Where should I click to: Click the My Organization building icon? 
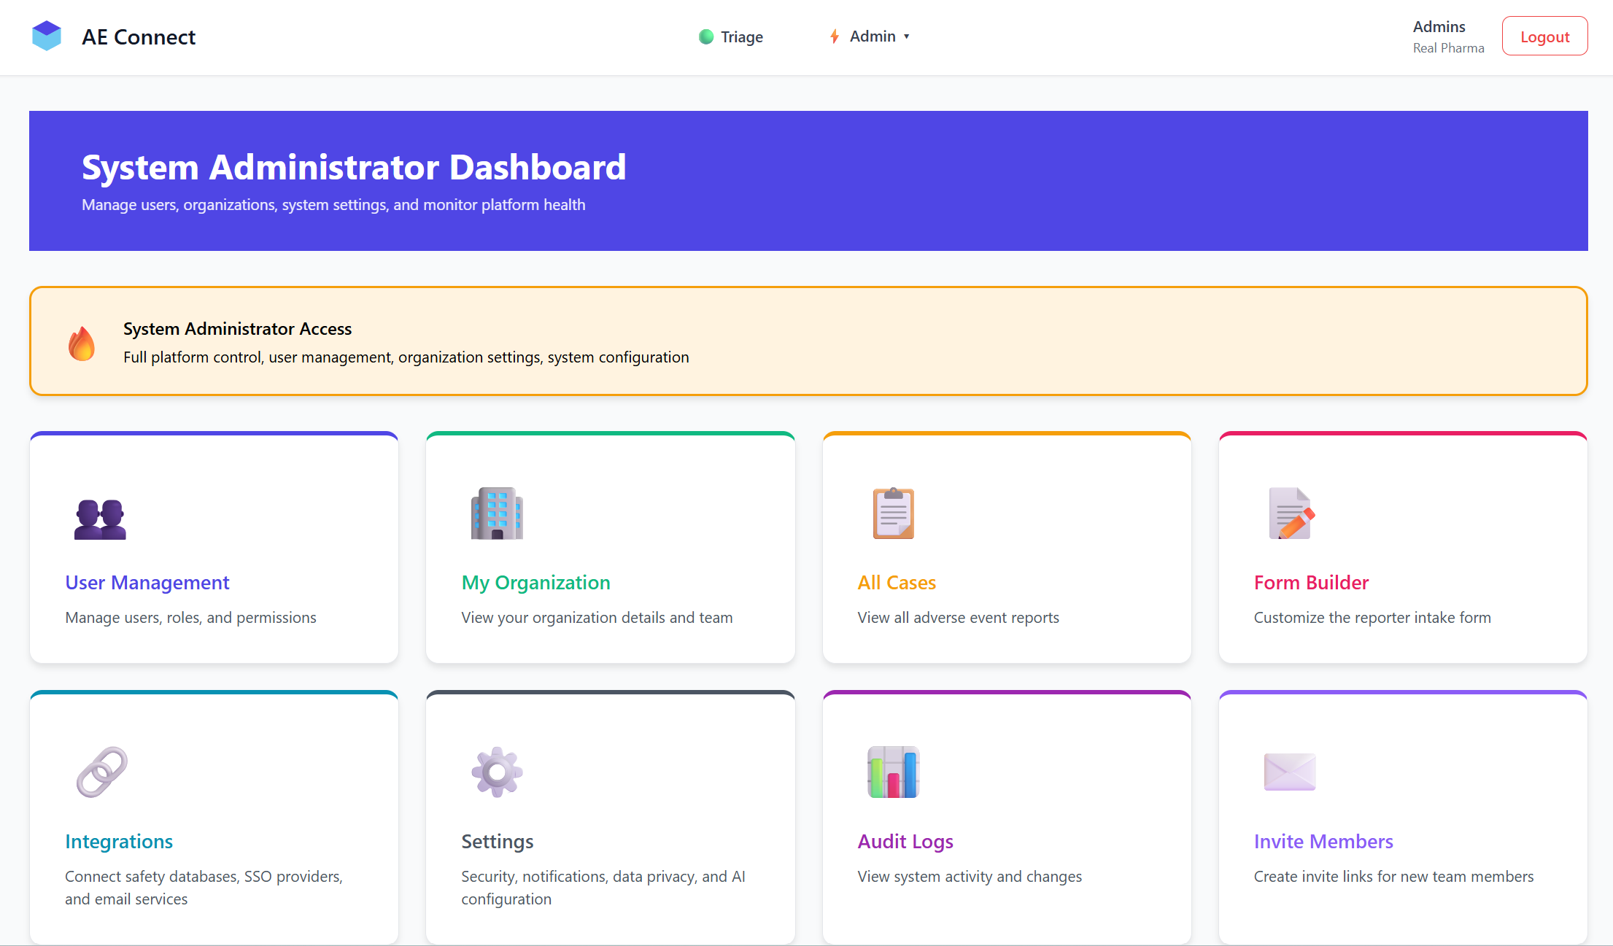pyautogui.click(x=497, y=513)
